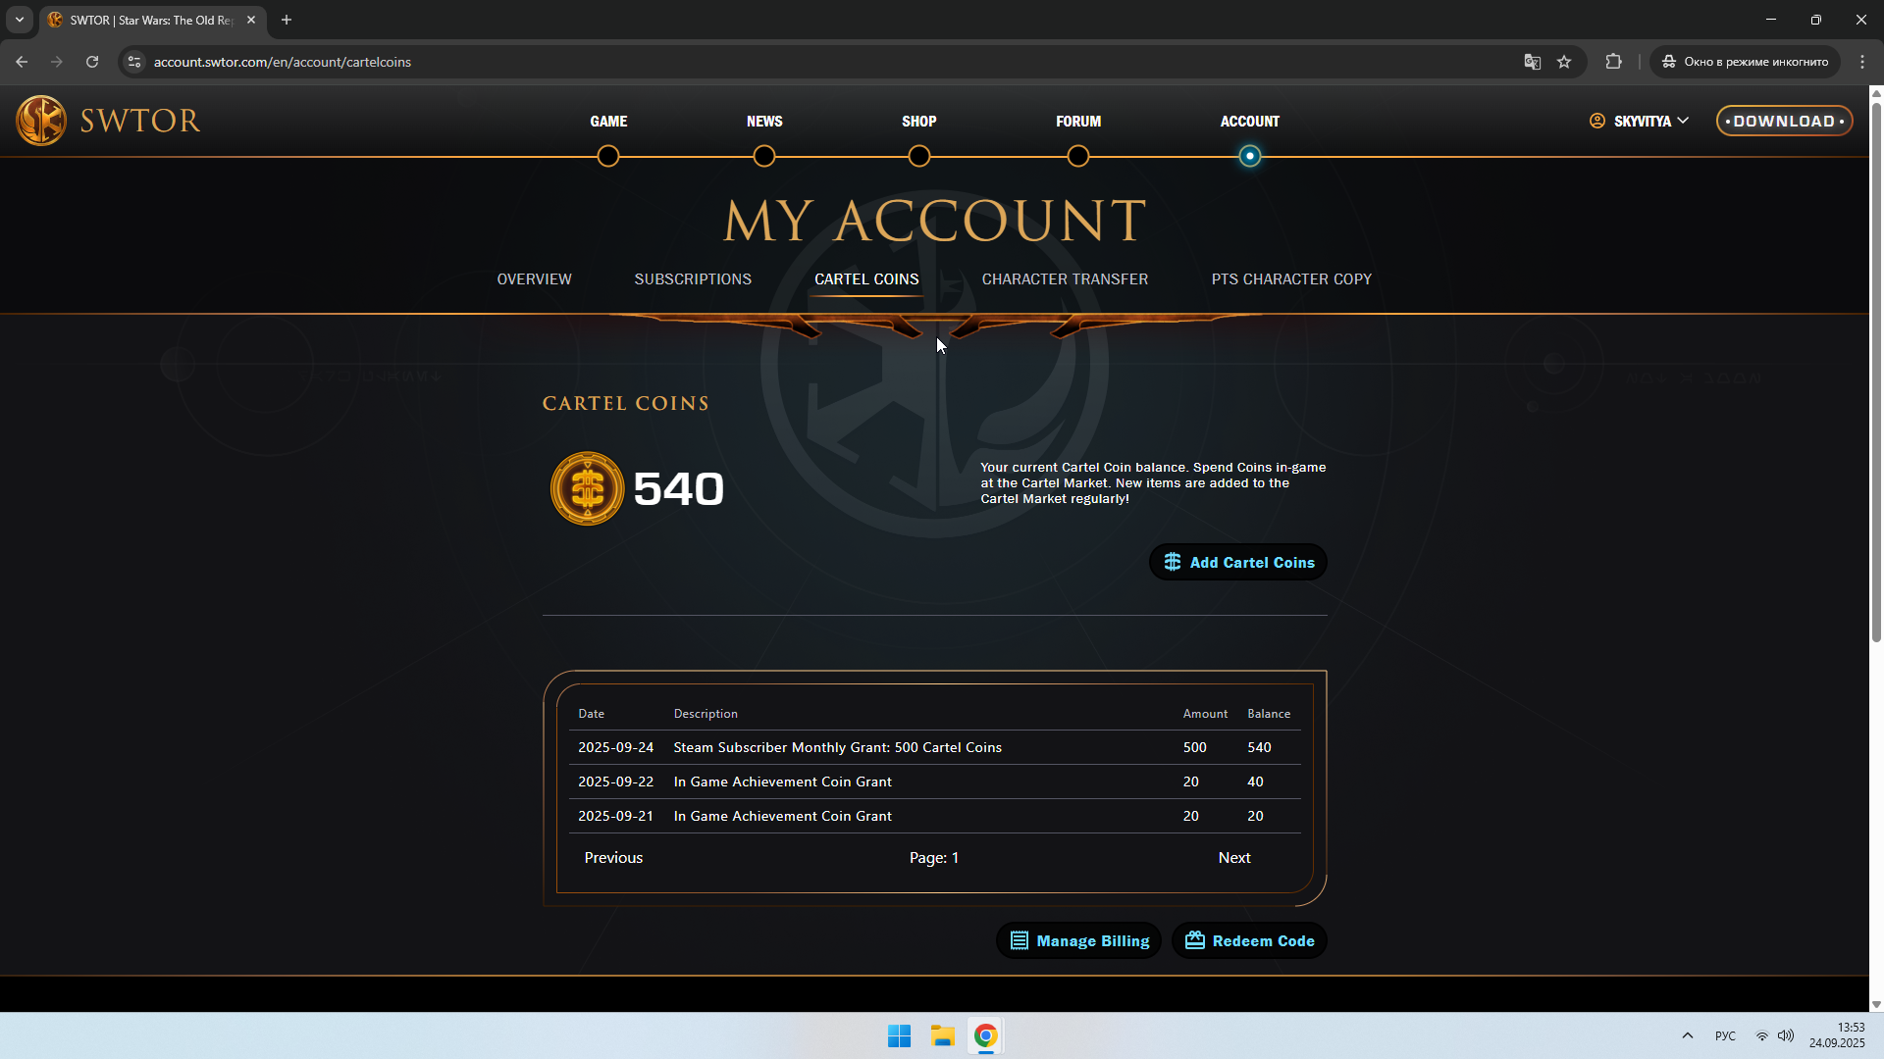Open the tab search dropdown arrow
This screenshot has height=1059, width=1884.
coord(20,20)
